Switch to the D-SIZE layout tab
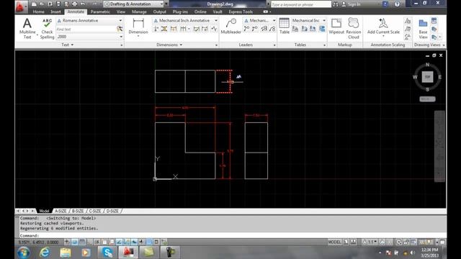The image size is (461, 259). [112, 211]
